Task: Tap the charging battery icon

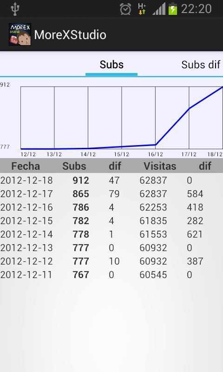Action: [x=173, y=9]
